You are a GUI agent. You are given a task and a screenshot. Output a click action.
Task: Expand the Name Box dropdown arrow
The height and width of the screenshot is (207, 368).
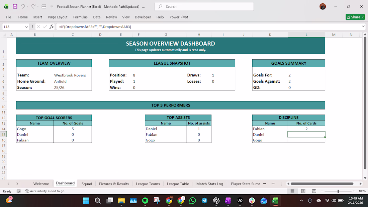coord(26,27)
